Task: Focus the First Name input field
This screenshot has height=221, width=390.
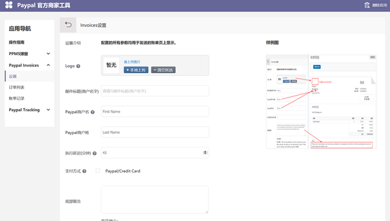Action: [x=155, y=111]
